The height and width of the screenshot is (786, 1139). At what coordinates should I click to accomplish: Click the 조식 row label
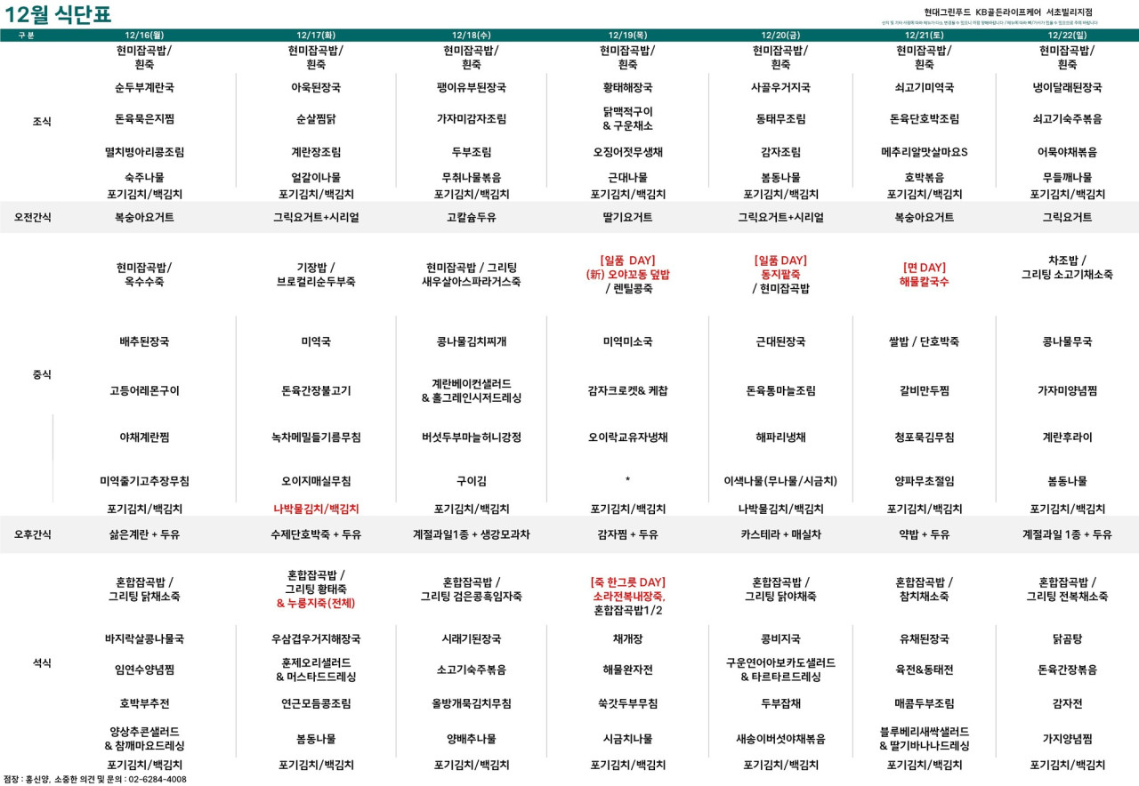(x=42, y=122)
